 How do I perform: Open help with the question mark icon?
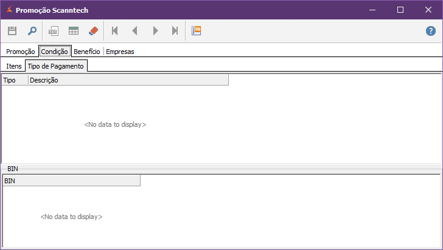pyautogui.click(x=431, y=31)
